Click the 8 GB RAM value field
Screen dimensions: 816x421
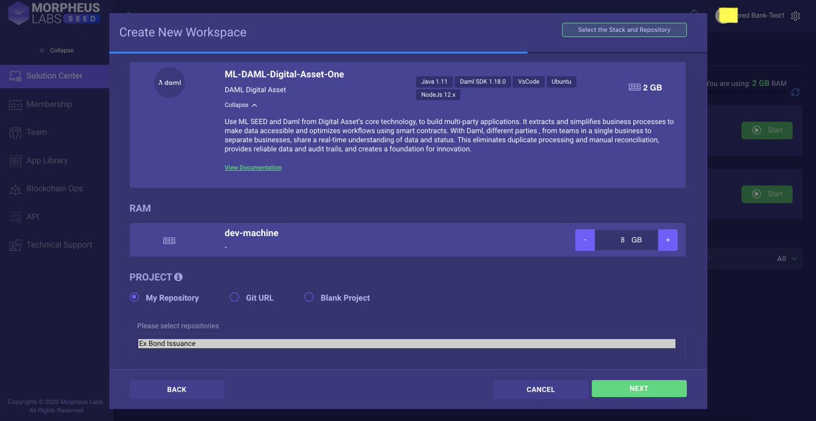(x=626, y=240)
